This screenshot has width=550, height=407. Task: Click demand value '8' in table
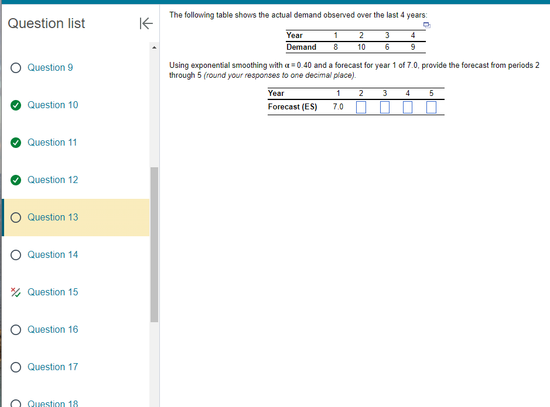pyautogui.click(x=336, y=47)
